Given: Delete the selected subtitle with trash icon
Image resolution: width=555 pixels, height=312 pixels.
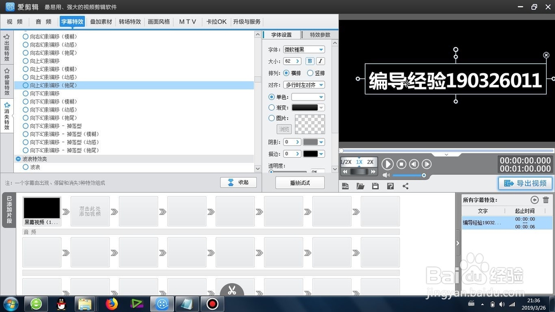Looking at the screenshot, I should (x=546, y=200).
